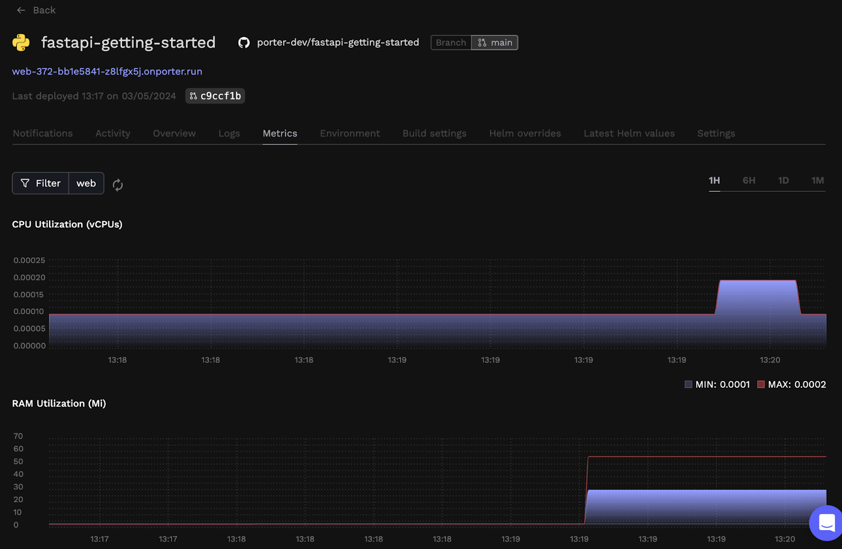This screenshot has height=549, width=842.
Task: Click the GitHub repository icon
Action: [x=244, y=43]
